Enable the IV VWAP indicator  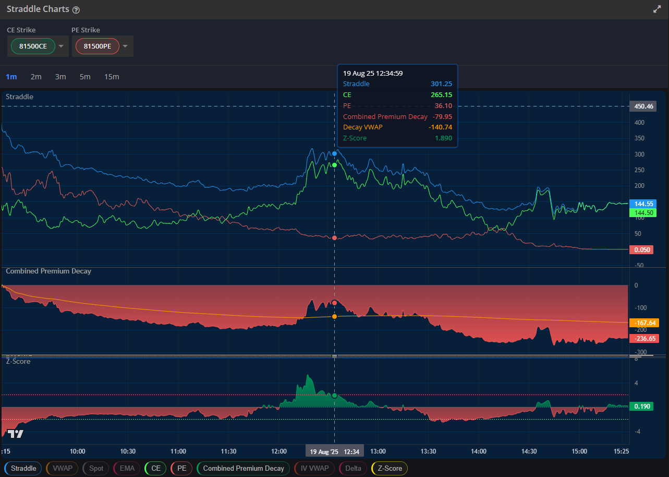coord(314,468)
